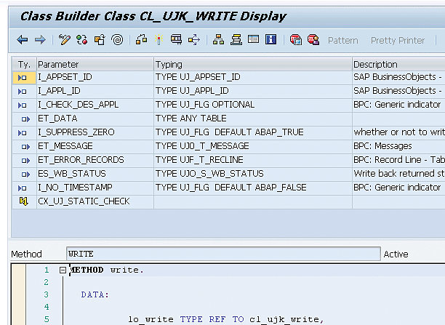The width and height of the screenshot is (445, 325).
Task: Select the I_NO_TIMESTAMP parameter cell
Action: 95,188
